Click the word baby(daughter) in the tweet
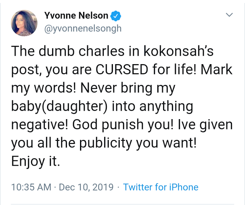Image resolution: width=245 pixels, height=205 pixels. pyautogui.click(x=59, y=107)
